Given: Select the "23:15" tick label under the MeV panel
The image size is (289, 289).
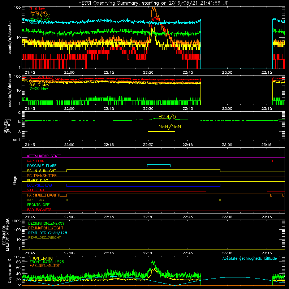Looking at the screenshot, I should click(267, 109).
